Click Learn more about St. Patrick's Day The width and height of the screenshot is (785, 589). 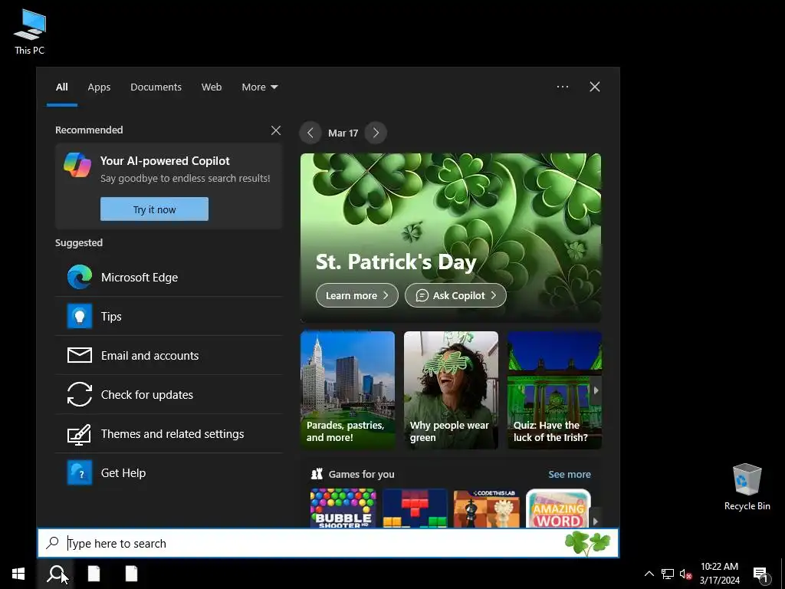click(357, 295)
